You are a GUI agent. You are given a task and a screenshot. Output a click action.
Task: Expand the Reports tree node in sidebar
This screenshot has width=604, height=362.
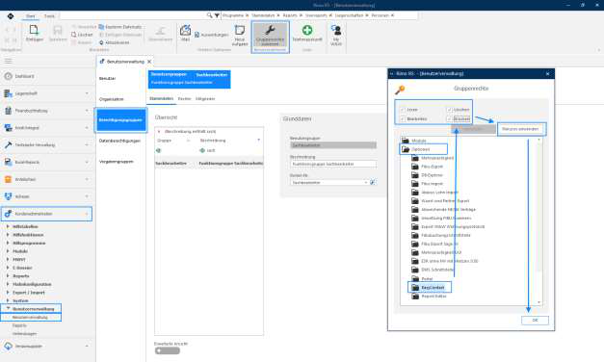(8, 275)
